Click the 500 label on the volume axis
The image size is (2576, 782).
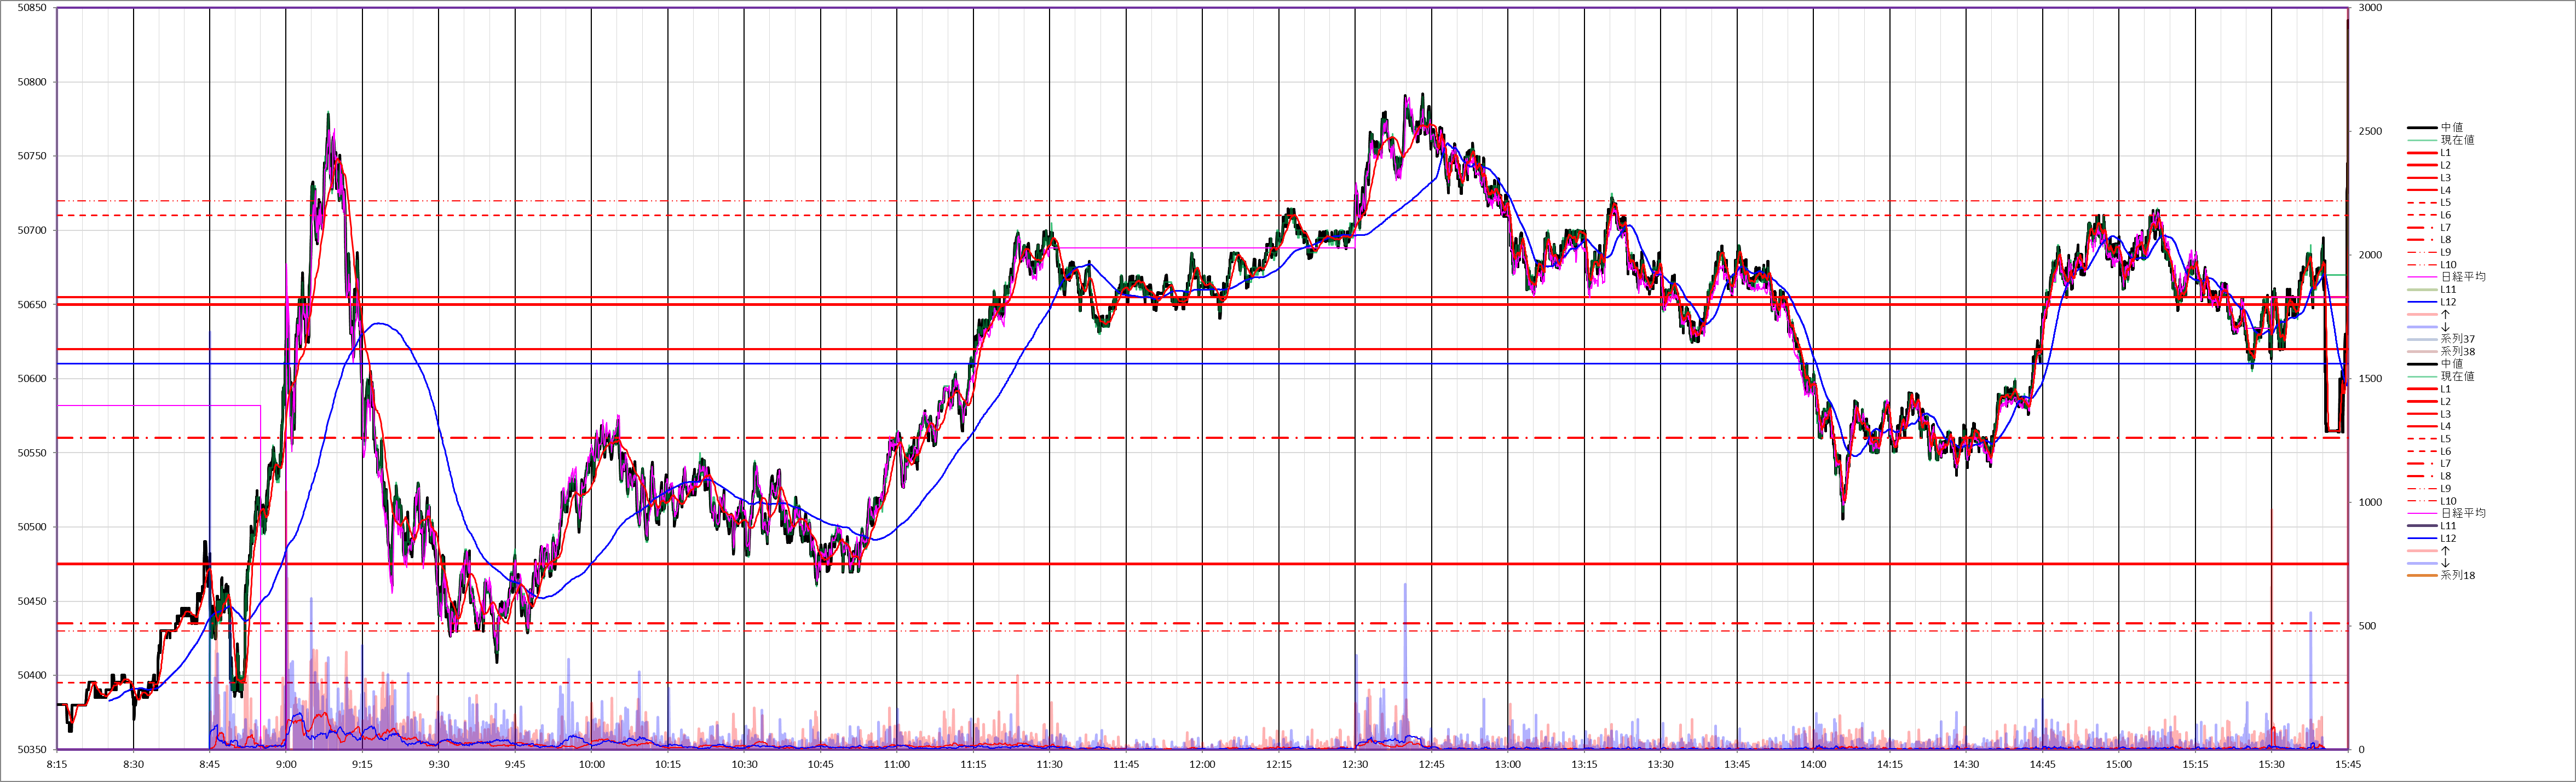(2366, 626)
